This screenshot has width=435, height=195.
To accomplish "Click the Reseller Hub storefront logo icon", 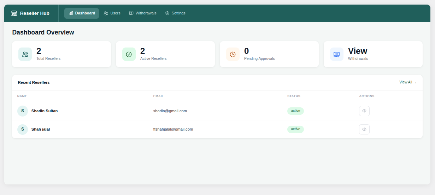I will coord(14,13).
